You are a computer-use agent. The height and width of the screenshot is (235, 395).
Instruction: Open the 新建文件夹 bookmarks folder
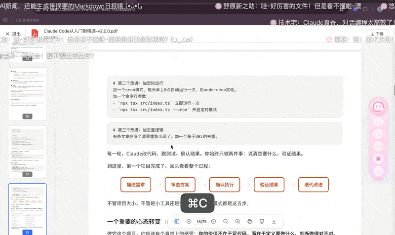(28, 20)
